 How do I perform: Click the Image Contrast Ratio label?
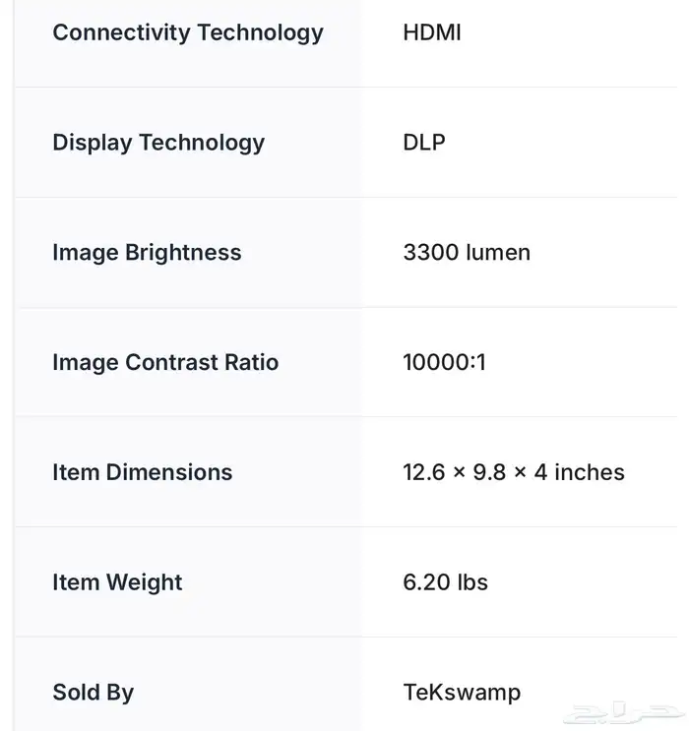(x=165, y=362)
